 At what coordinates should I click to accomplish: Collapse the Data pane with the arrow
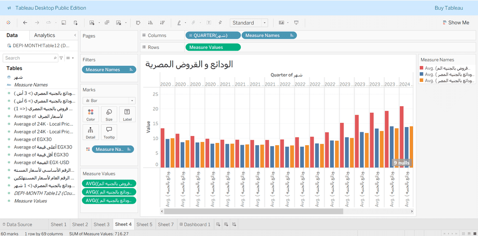(75, 35)
